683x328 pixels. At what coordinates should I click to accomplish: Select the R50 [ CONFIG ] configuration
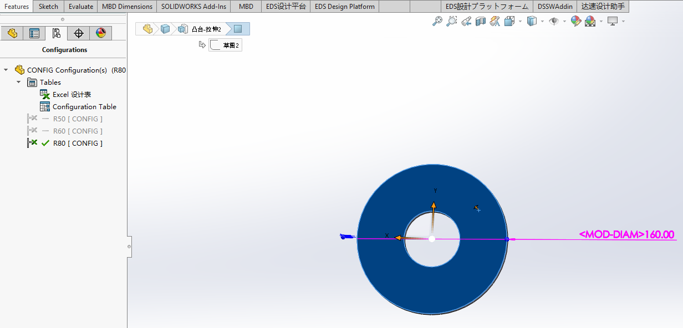pyautogui.click(x=78, y=119)
